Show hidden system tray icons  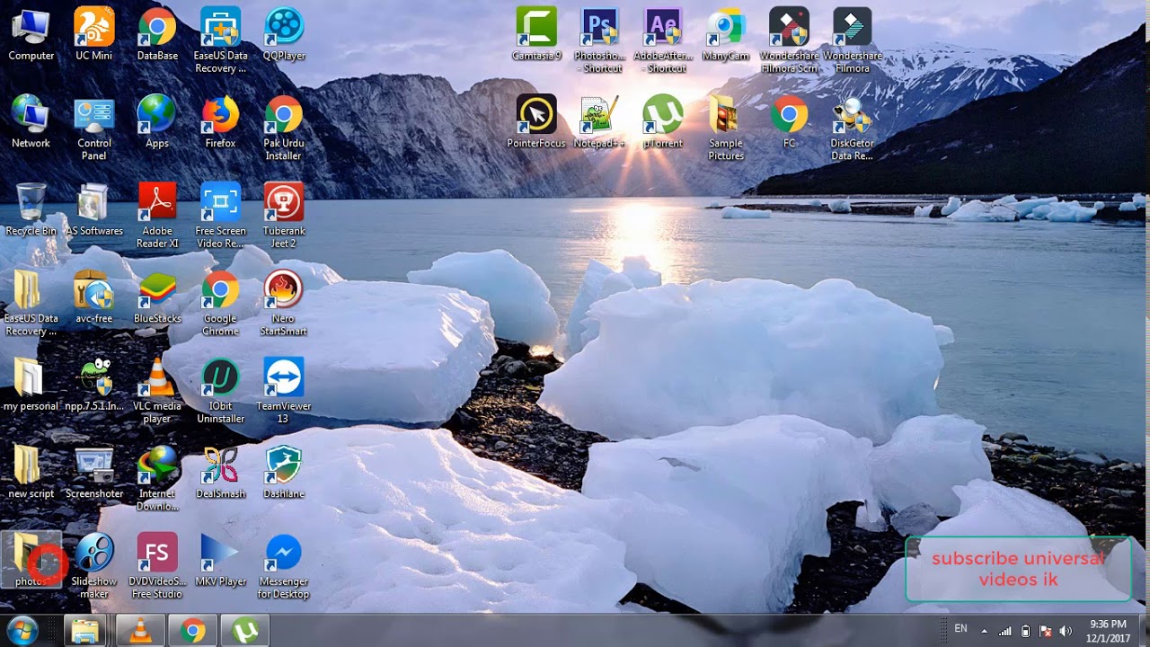[984, 631]
